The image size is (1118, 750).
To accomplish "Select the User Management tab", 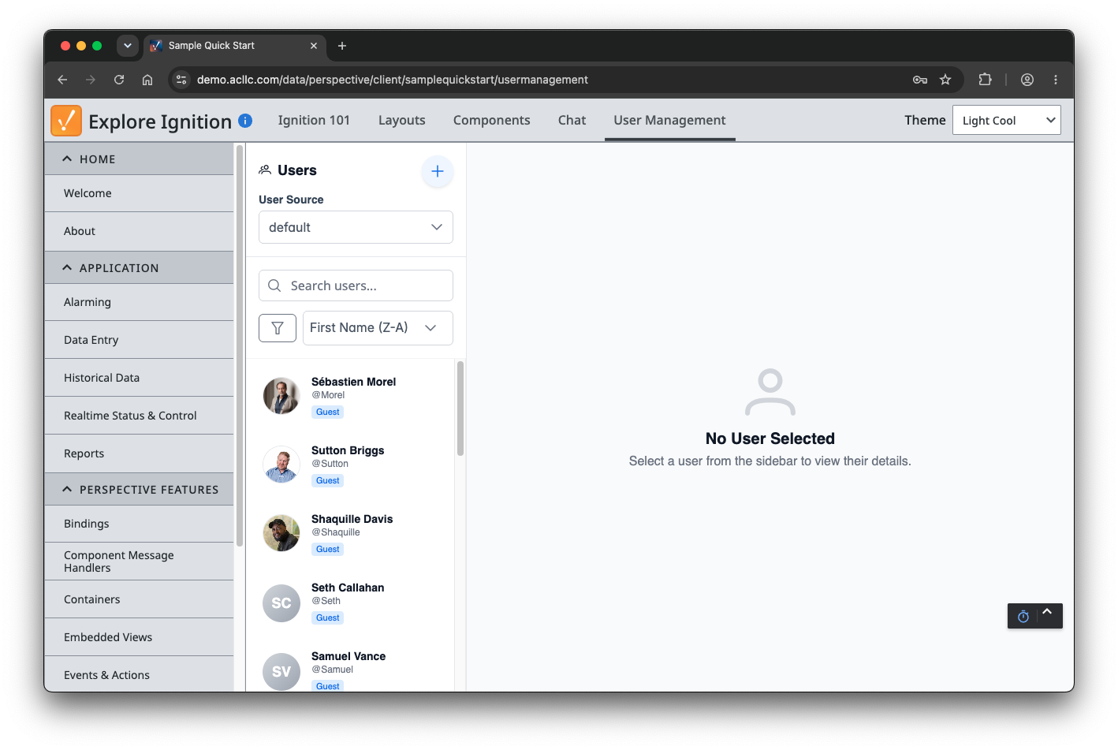I will coord(670,120).
